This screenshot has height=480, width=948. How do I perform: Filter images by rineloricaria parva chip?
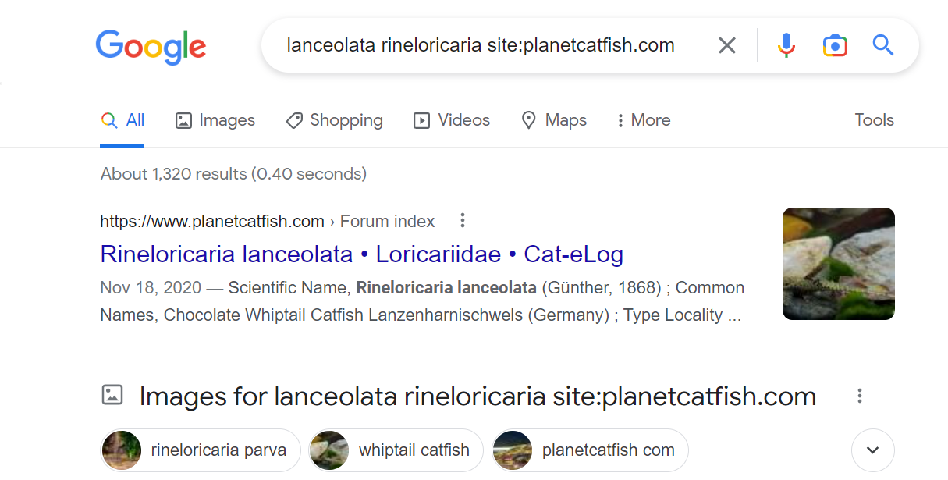pyautogui.click(x=201, y=450)
